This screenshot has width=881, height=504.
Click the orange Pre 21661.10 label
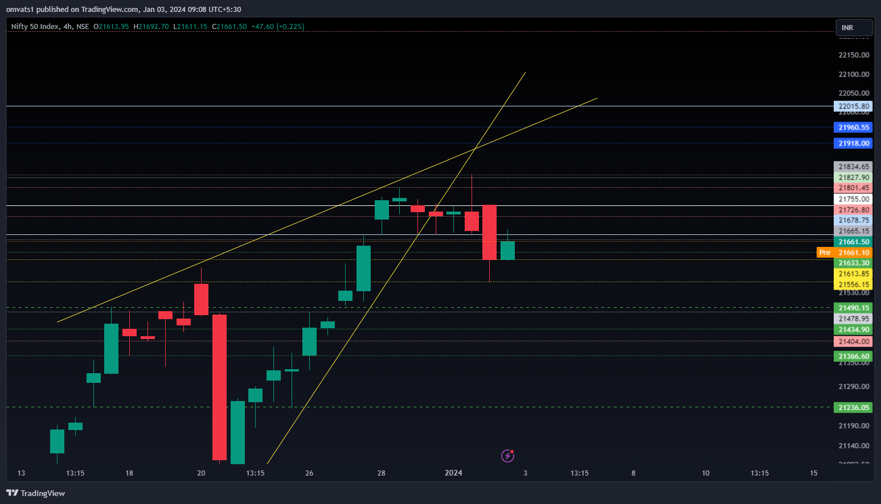point(845,253)
